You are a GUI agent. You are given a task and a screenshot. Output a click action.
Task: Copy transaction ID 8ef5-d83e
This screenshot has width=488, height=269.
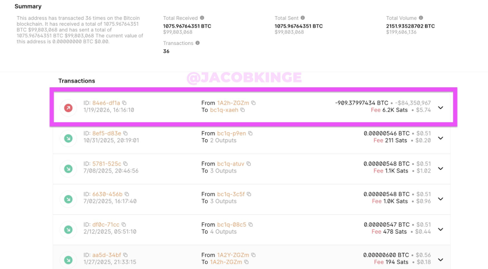125,134
